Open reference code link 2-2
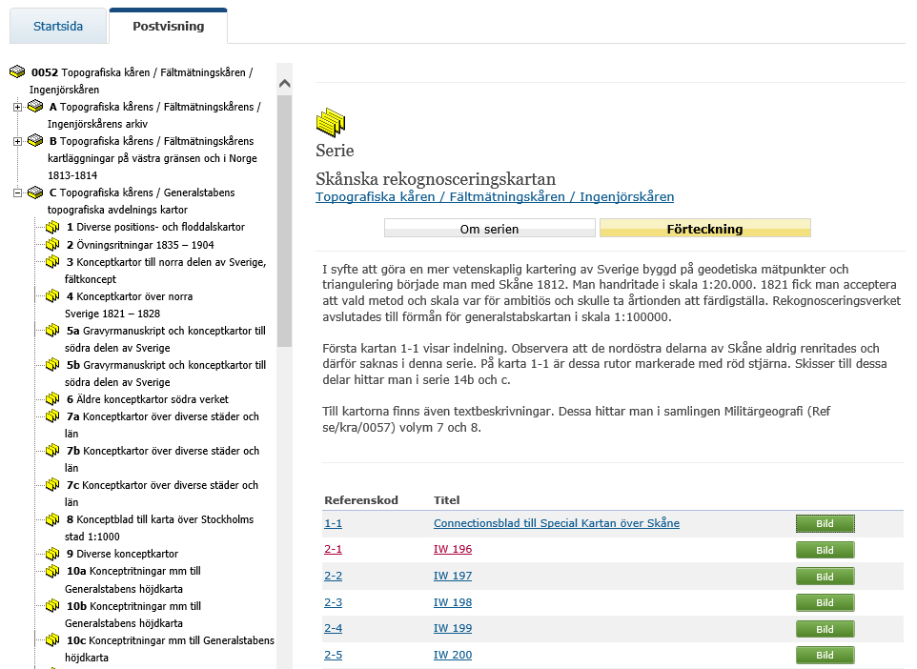 tap(334, 576)
